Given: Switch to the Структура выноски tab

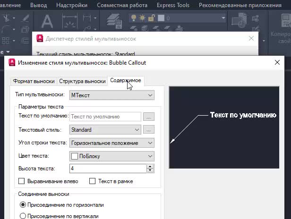Looking at the screenshot, I should click(x=82, y=81).
